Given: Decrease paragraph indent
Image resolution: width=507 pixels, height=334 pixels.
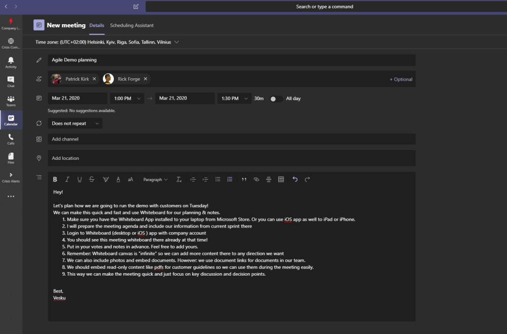Looking at the screenshot, I should pos(193,179).
